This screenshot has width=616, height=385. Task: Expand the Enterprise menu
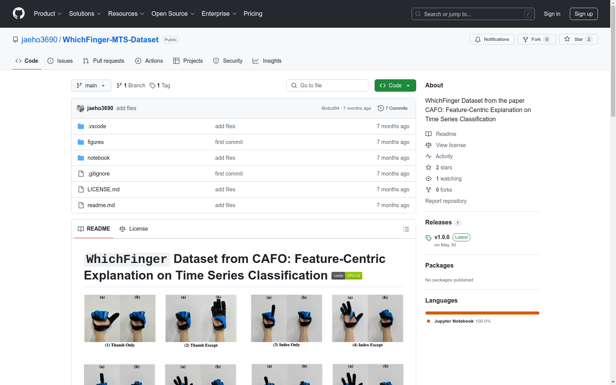click(x=219, y=14)
